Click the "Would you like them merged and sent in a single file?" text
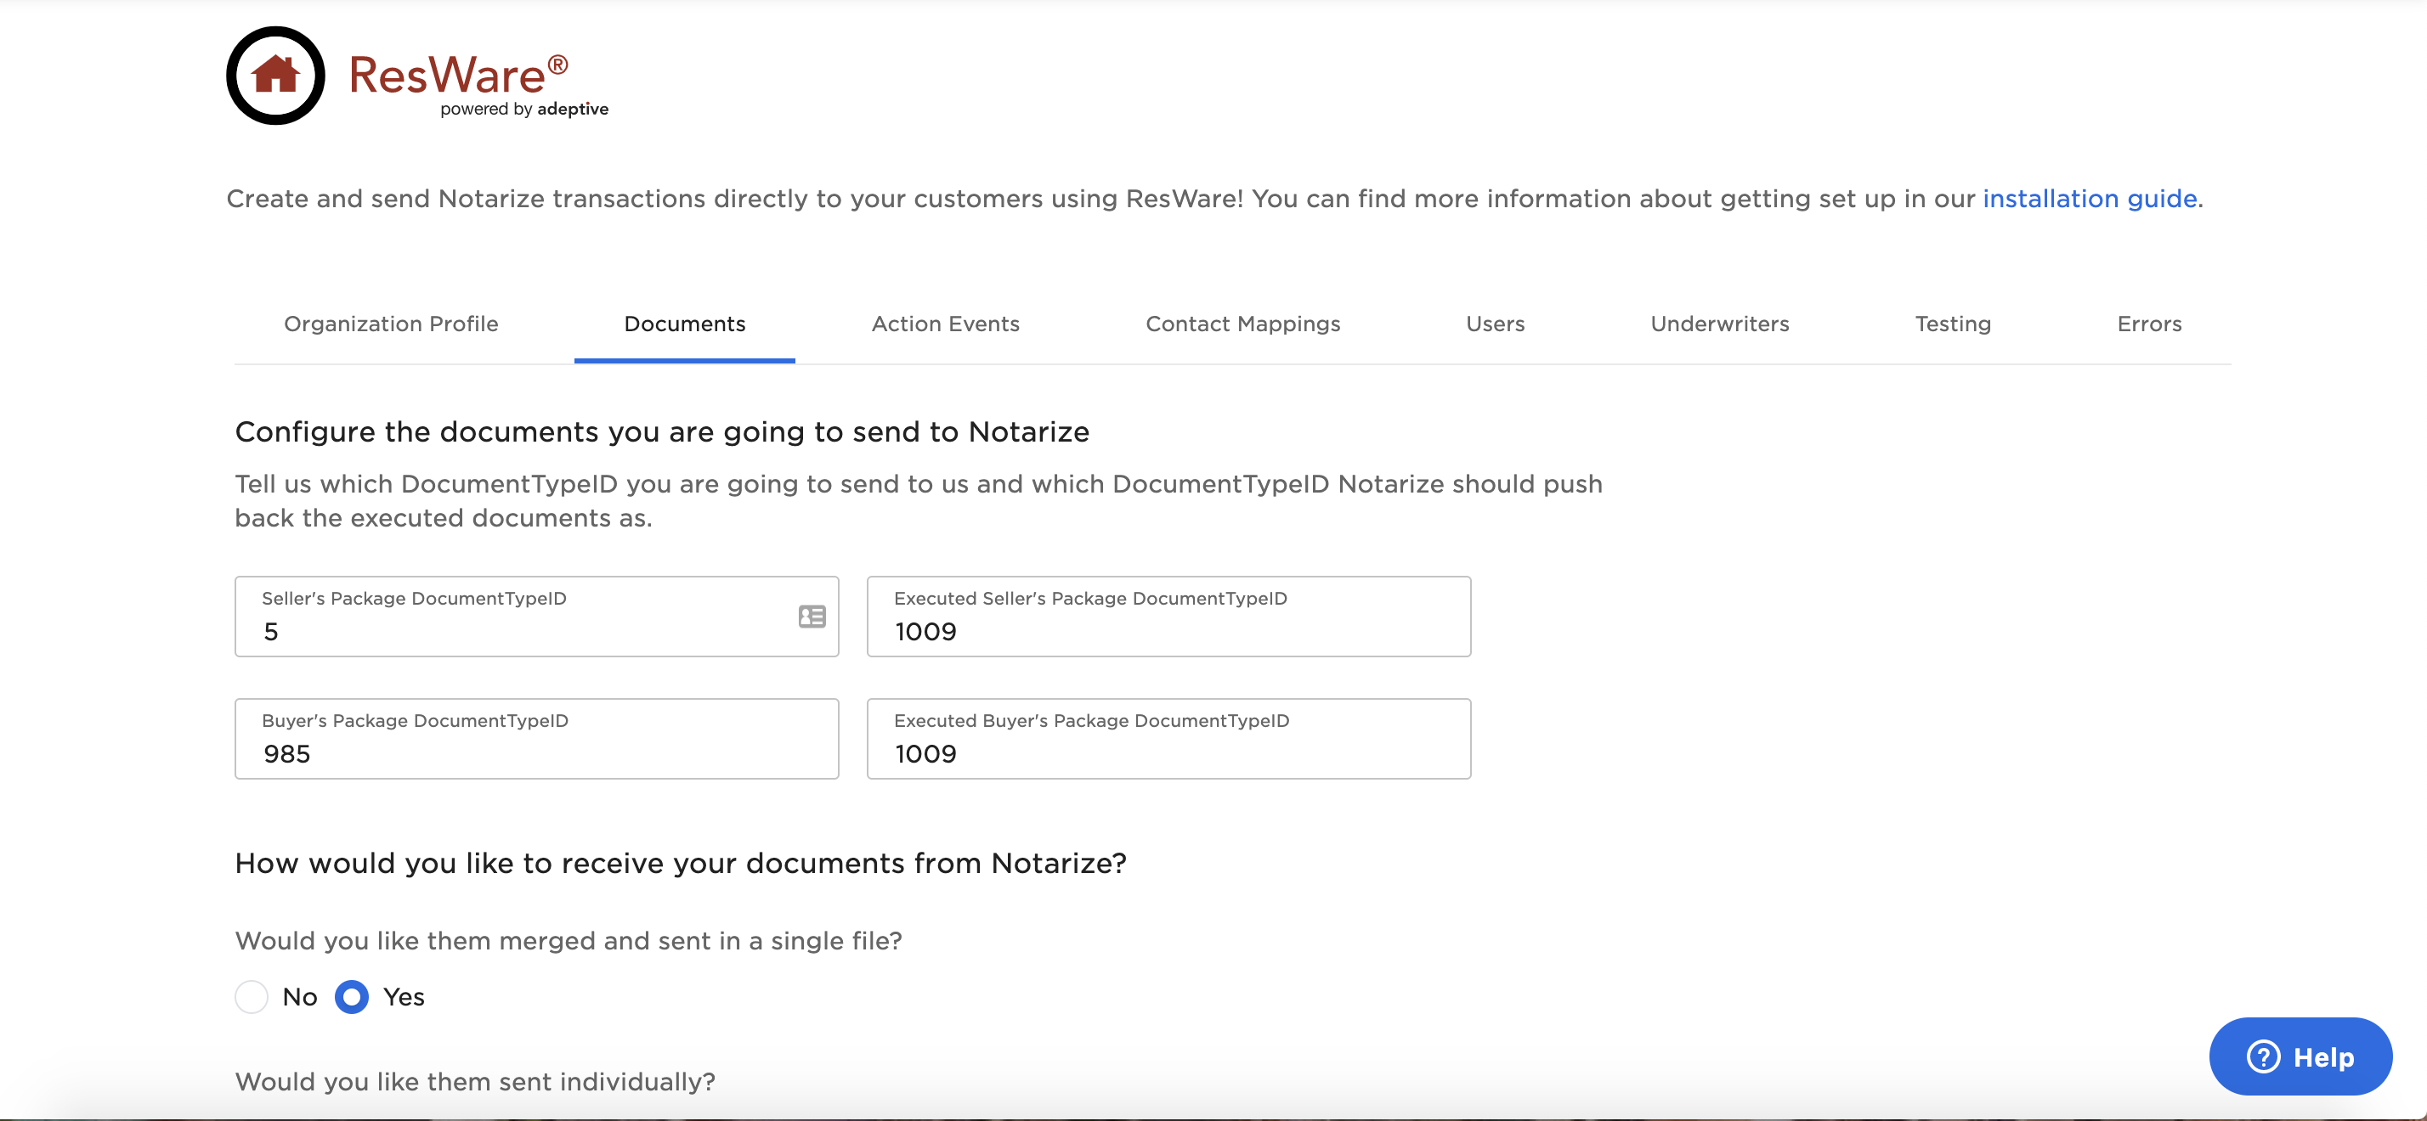 pos(569,941)
